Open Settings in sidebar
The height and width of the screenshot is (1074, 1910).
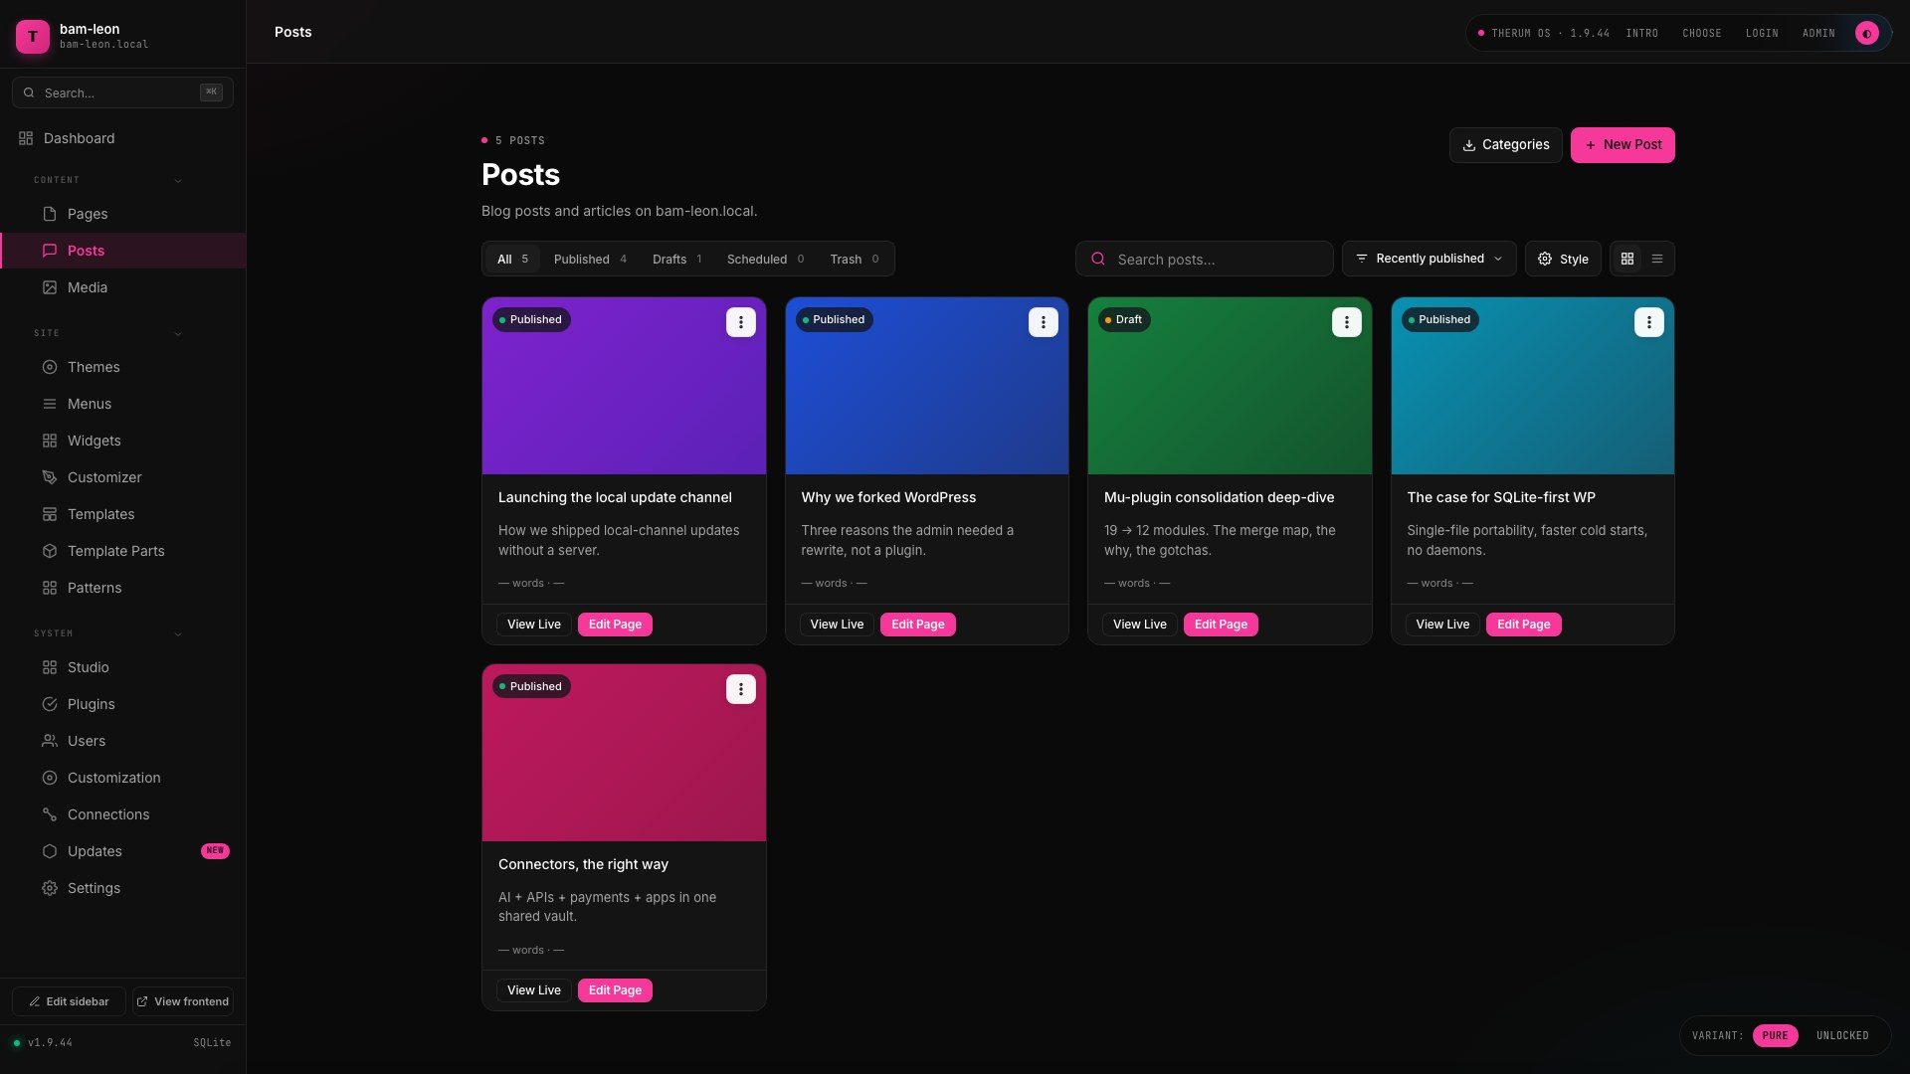122,888
